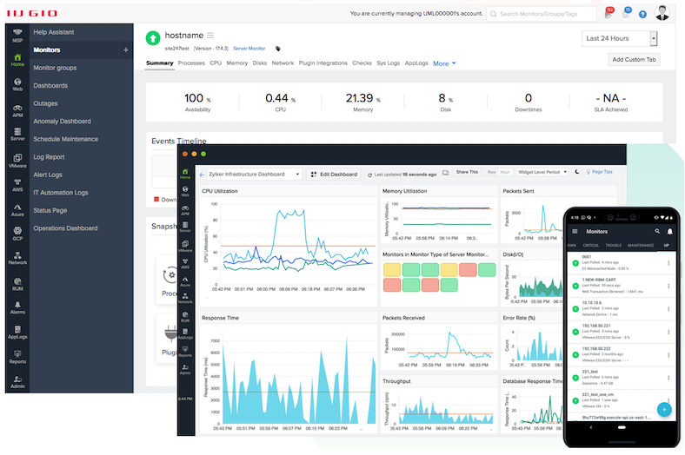Image resolution: width=685 pixels, height=455 pixels.
Task: Open Web monitors in main window sidebar
Action: tap(17, 84)
